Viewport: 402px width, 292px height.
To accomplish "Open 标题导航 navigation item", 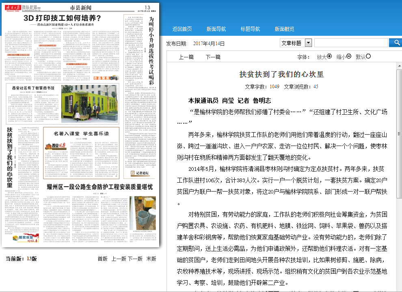I will 250,29.
